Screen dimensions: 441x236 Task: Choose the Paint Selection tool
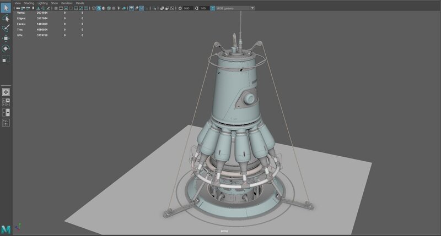[x=6, y=28]
